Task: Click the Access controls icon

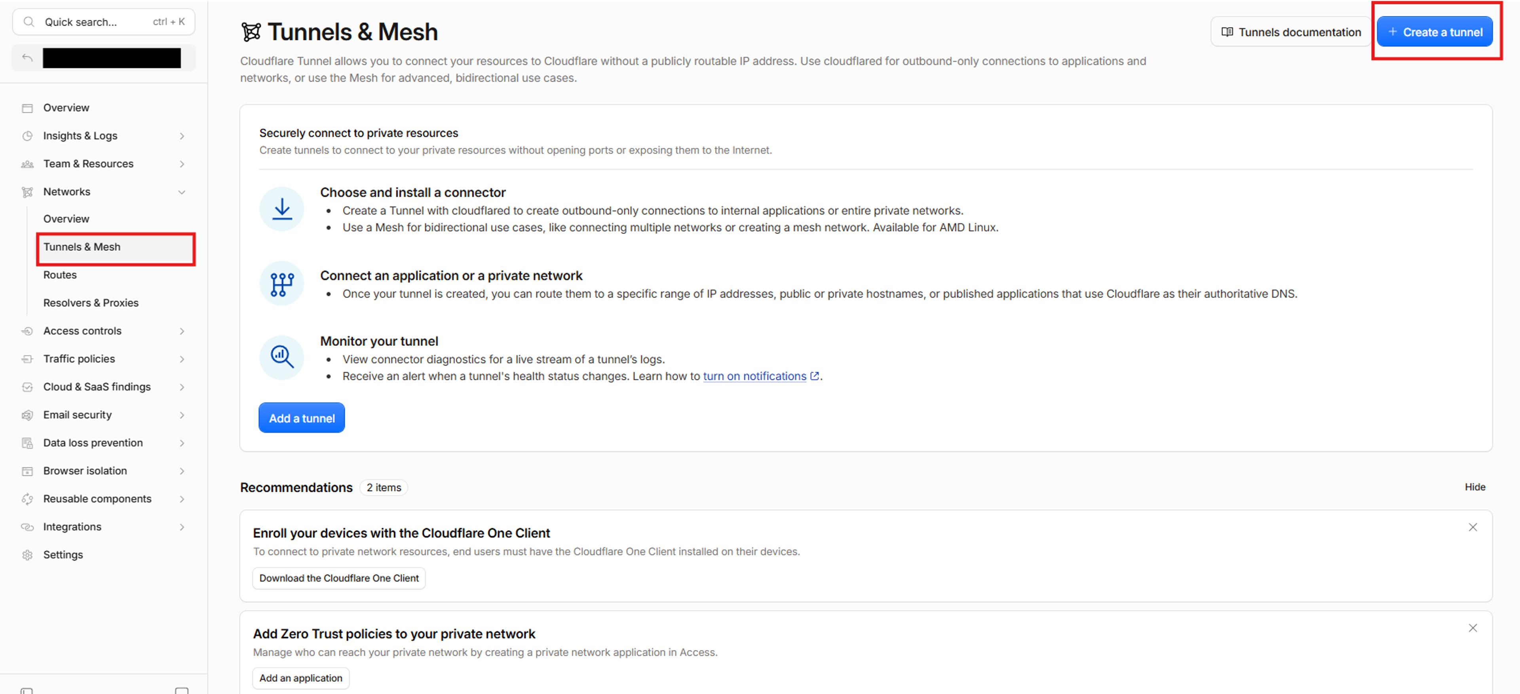Action: pos(27,332)
